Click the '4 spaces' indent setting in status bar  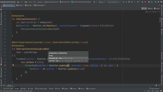click(157, 91)
